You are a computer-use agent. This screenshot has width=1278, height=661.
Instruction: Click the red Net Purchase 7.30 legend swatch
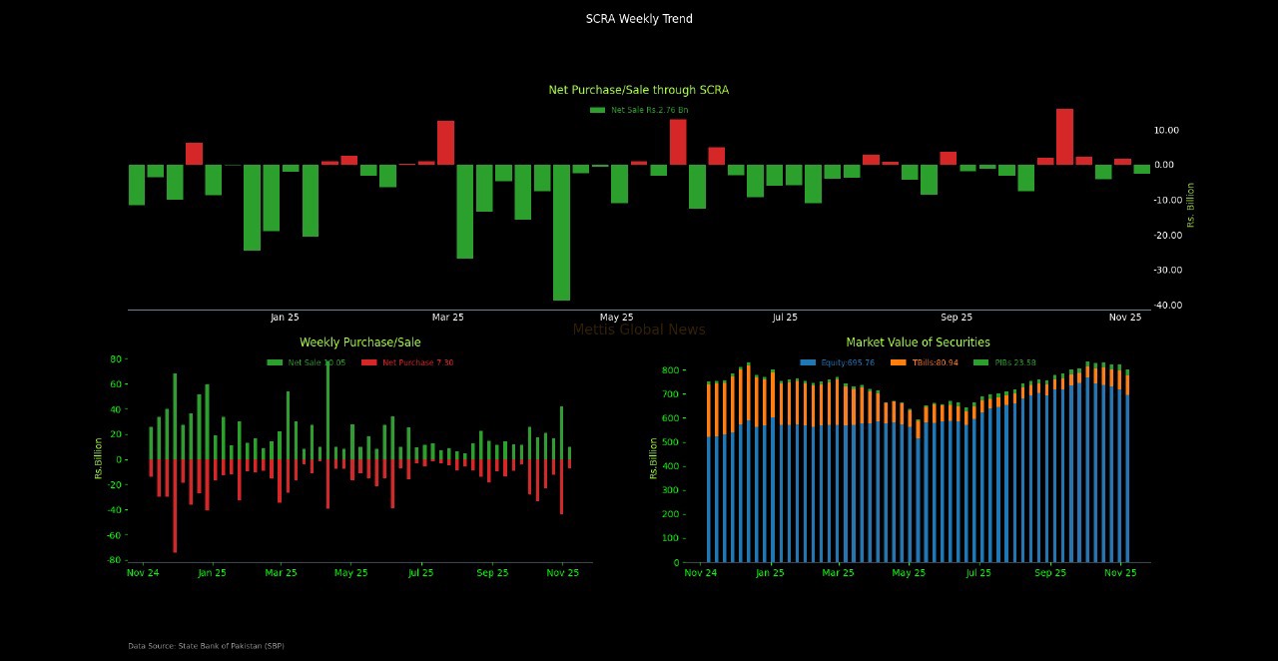(x=368, y=362)
